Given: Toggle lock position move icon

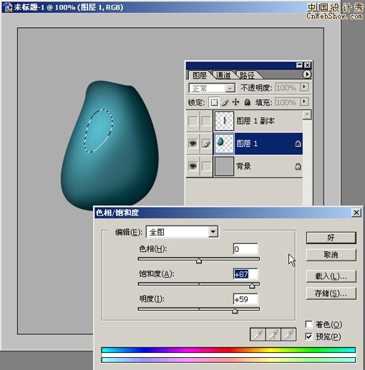Looking at the screenshot, I should click(235, 102).
